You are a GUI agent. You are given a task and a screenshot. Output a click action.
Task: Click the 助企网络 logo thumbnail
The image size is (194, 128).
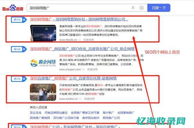pyautogui.click(x=43, y=62)
